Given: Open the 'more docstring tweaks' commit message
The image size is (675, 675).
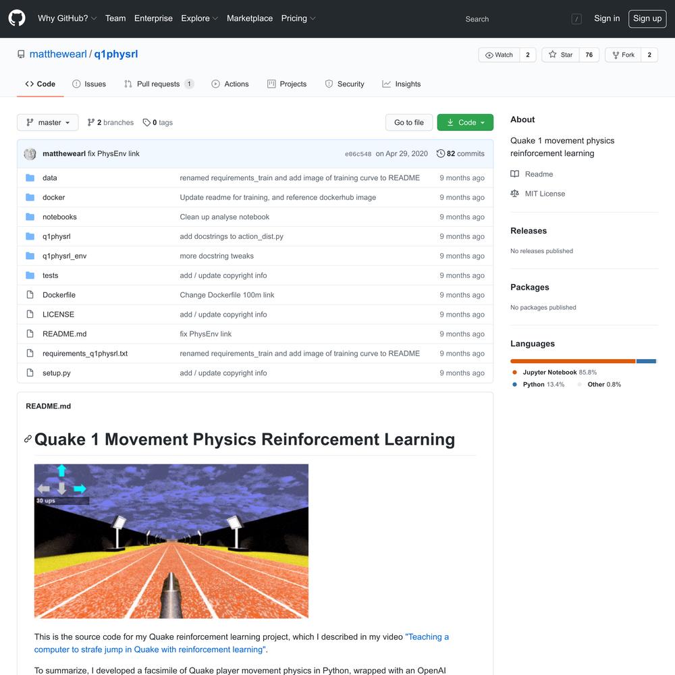Looking at the screenshot, I should [217, 256].
